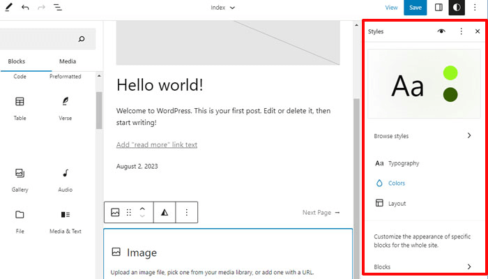Click the Undo arrow icon
This screenshot has width=488, height=279.
point(25,8)
